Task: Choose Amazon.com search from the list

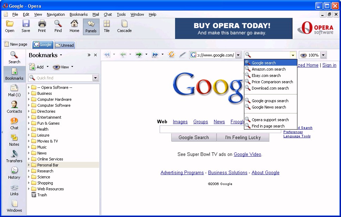Action: (x=271, y=69)
